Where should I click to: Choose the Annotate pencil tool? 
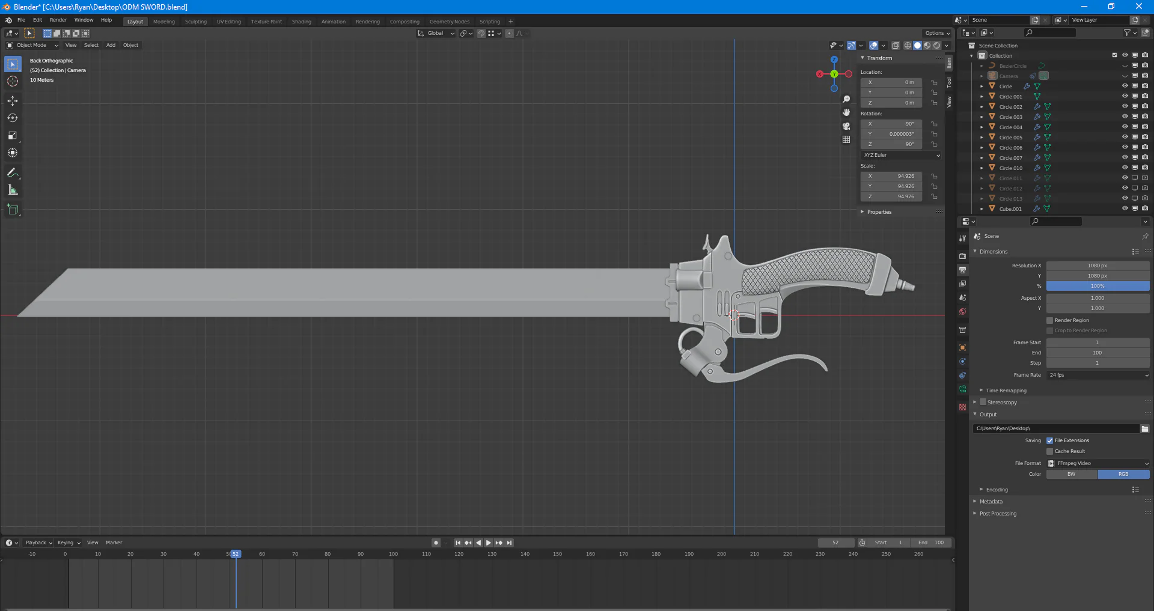click(x=13, y=173)
